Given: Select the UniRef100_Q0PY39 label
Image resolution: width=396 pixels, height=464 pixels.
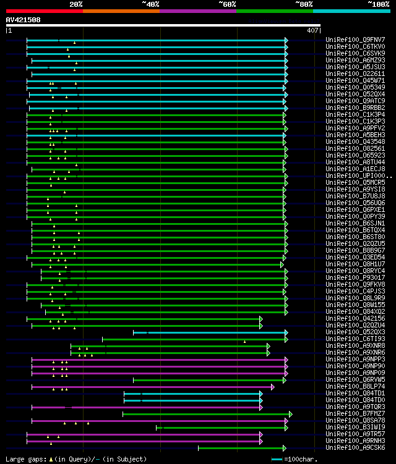Looking at the screenshot, I should (355, 217).
